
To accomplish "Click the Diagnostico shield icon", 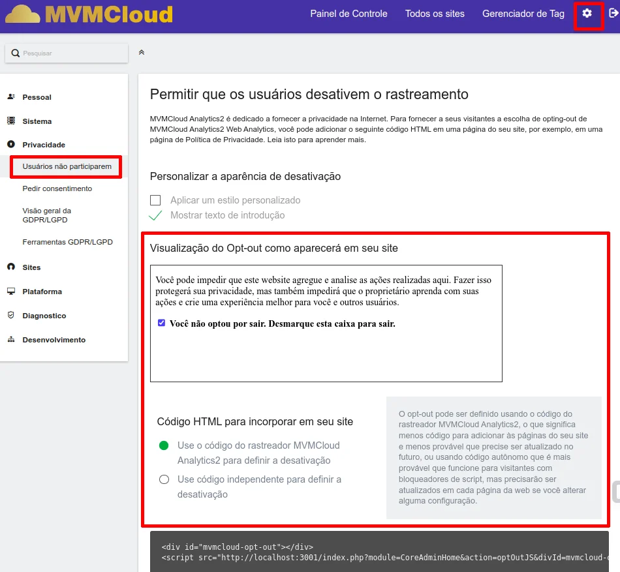I will pyautogui.click(x=11, y=316).
